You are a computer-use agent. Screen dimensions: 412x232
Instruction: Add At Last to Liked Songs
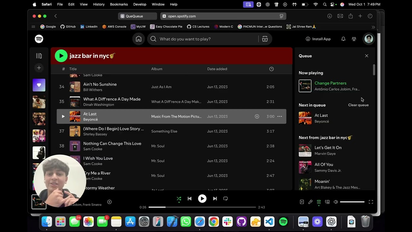(257, 116)
